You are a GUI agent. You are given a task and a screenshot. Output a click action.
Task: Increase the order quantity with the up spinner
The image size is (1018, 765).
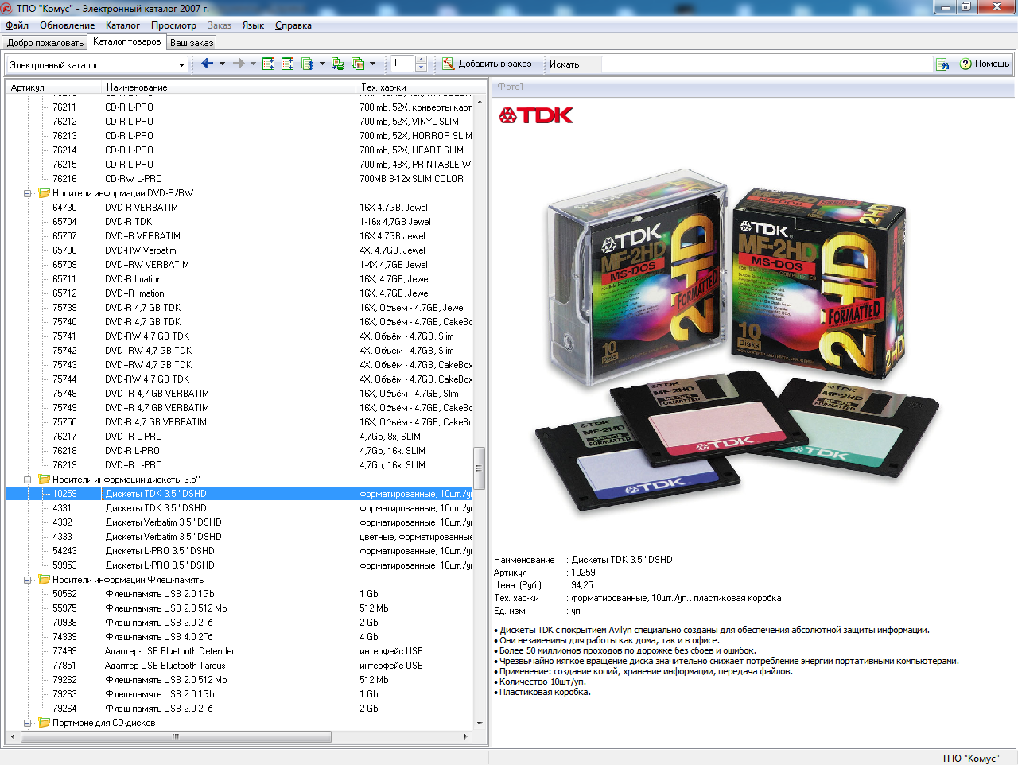[422, 60]
